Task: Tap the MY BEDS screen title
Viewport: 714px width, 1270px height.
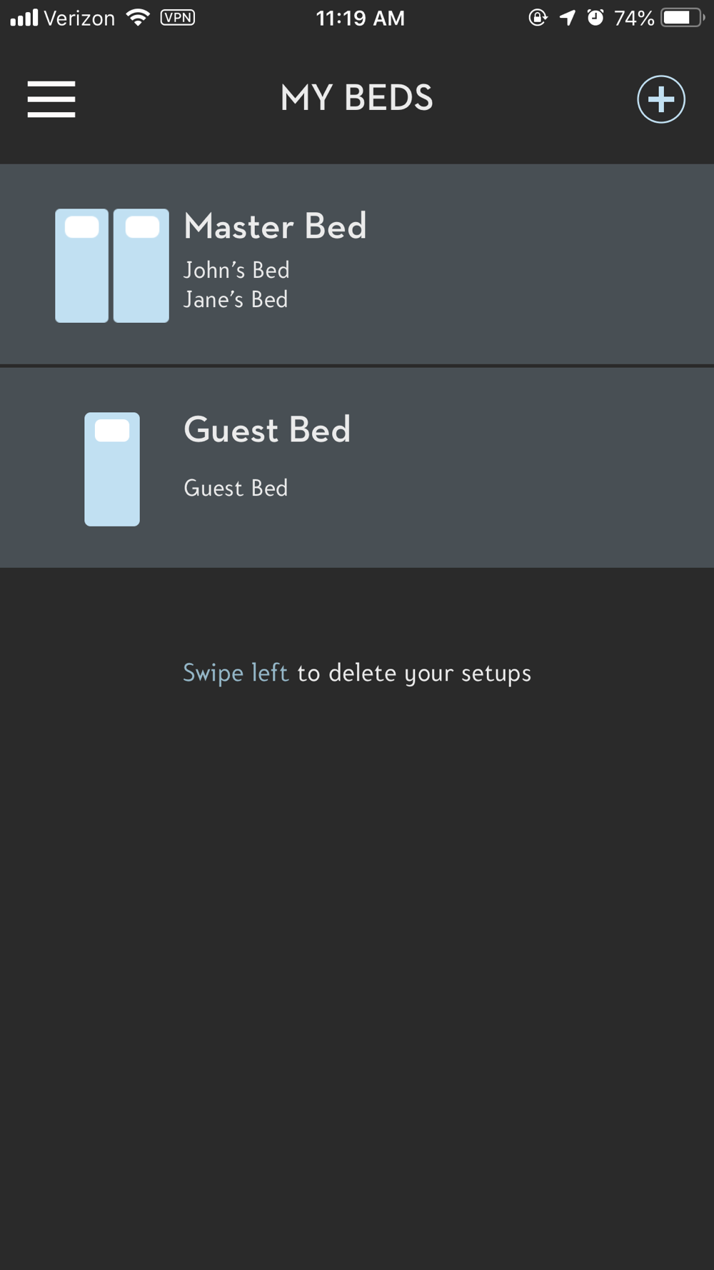Action: (x=357, y=98)
